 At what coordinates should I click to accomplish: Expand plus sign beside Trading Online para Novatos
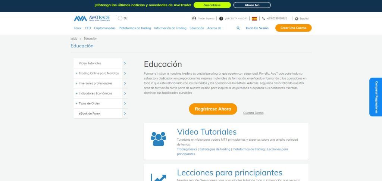point(76,73)
